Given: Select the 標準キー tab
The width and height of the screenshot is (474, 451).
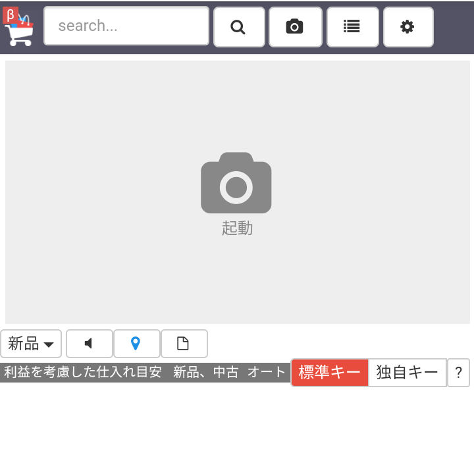Looking at the screenshot, I should tap(330, 373).
